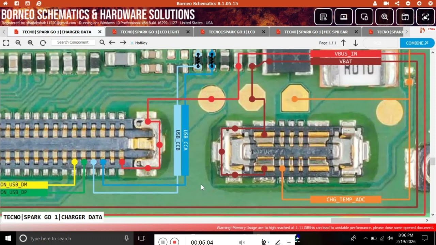Viewport: 436px width, 245px height.
Task: Open the user account icon
Action: pos(375,3)
